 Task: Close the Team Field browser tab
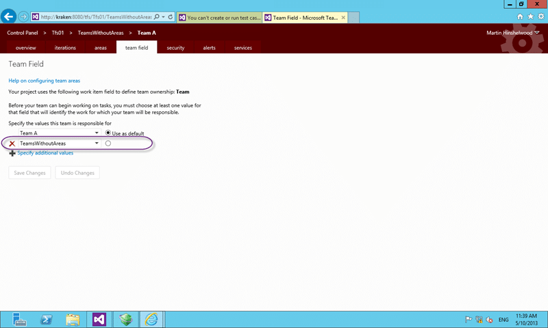343,18
